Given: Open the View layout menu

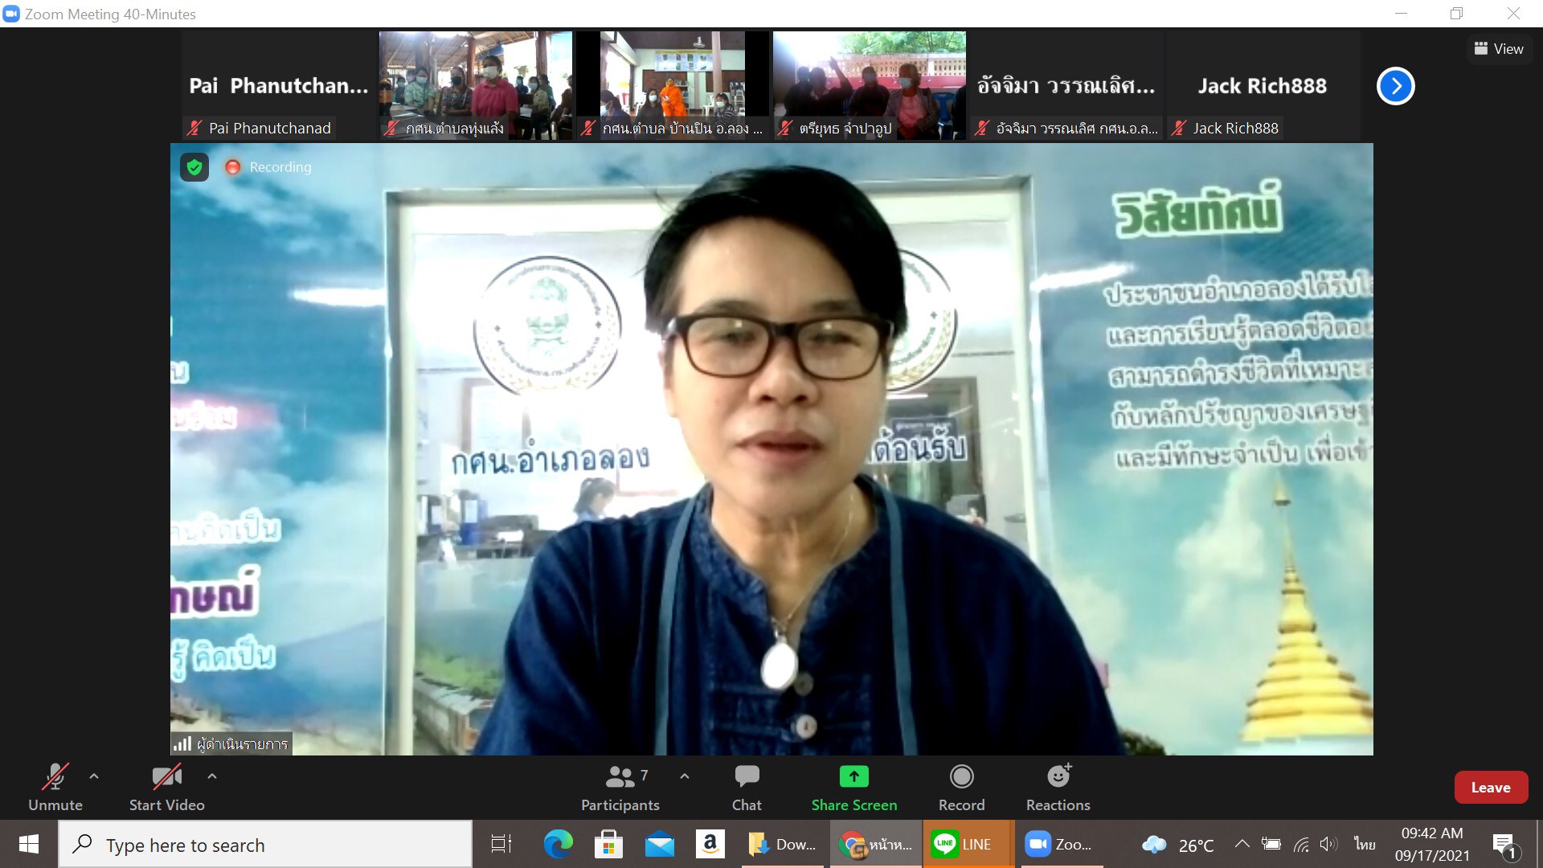Looking at the screenshot, I should click(x=1499, y=49).
